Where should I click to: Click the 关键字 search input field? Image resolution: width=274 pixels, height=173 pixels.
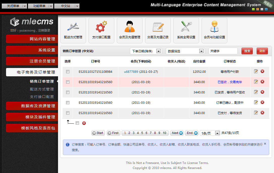(223, 51)
